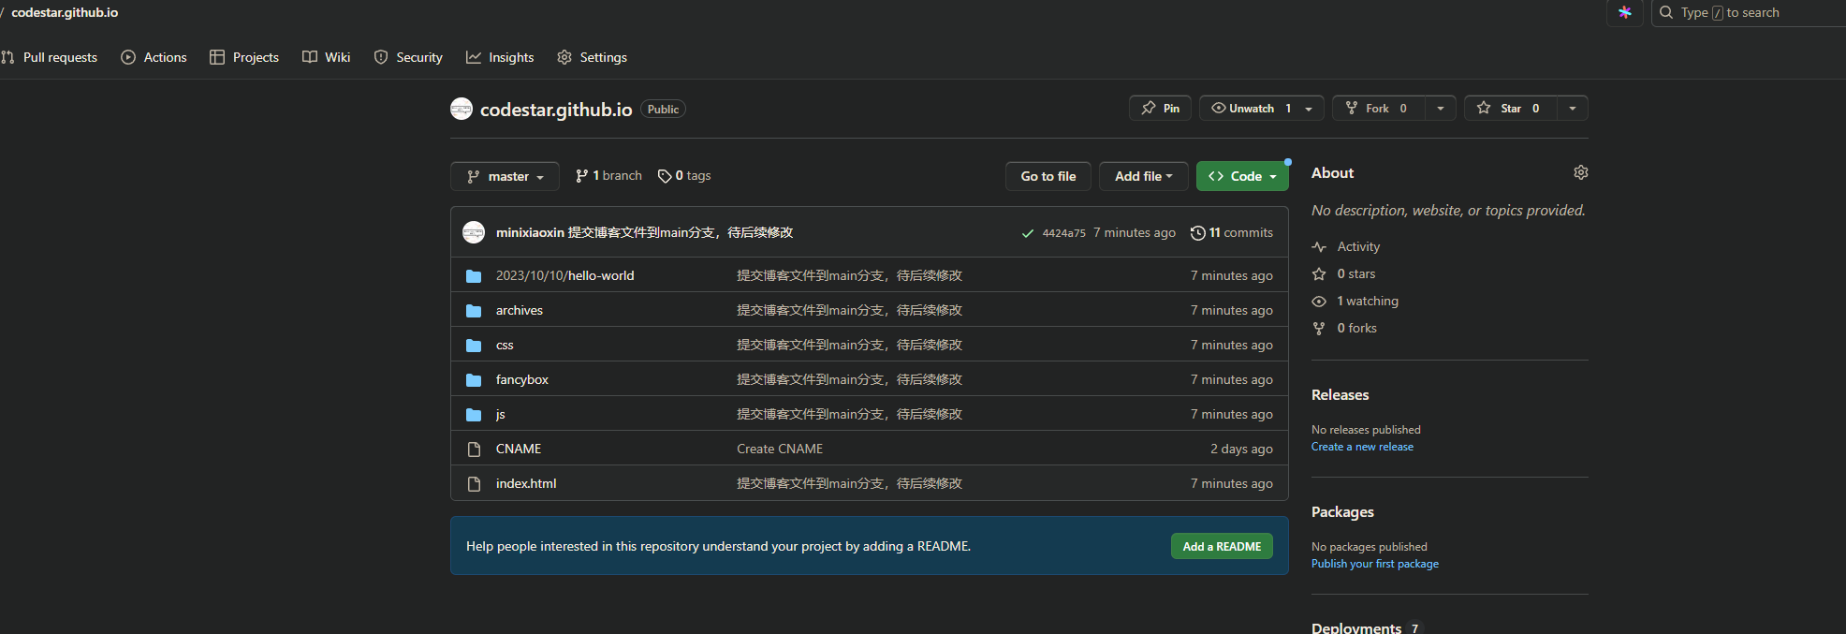Click the file icon of the index.html row
The width and height of the screenshot is (1846, 634).
474,484
